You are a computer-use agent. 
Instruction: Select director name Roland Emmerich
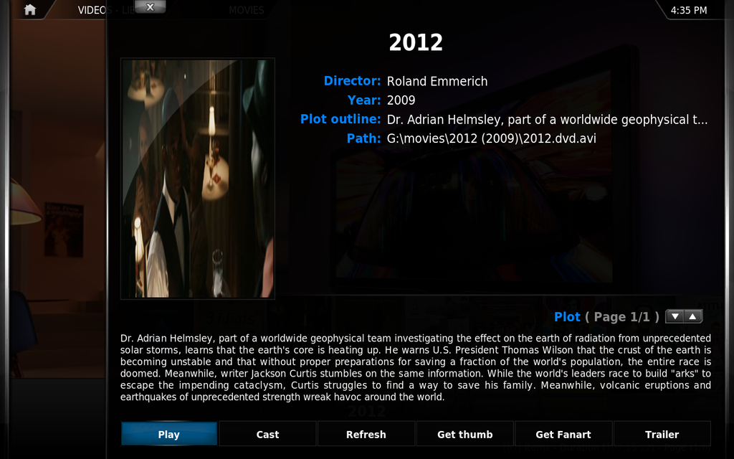[x=437, y=81]
